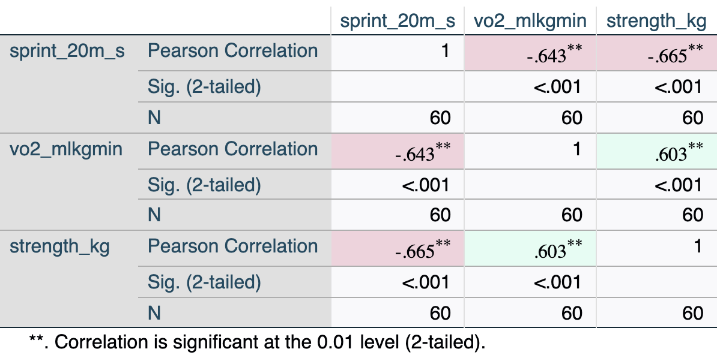Image resolution: width=717 pixels, height=358 pixels.
Task: Select the sprint_20m_s row label
Action: [x=67, y=51]
